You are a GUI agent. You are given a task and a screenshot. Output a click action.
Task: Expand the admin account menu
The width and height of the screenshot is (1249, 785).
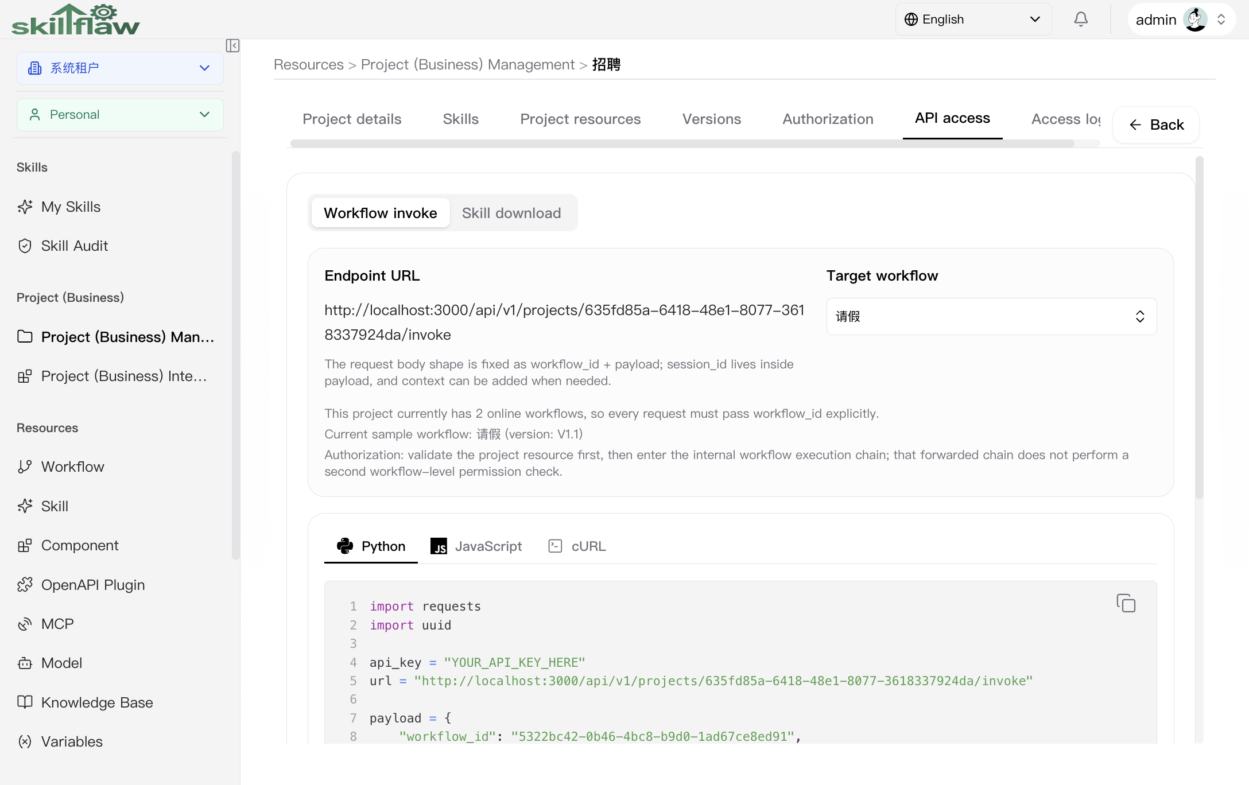(1181, 20)
